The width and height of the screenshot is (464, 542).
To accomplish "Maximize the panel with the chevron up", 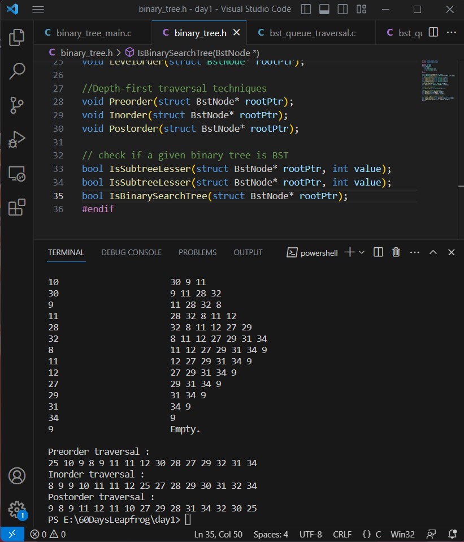I will click(x=433, y=252).
